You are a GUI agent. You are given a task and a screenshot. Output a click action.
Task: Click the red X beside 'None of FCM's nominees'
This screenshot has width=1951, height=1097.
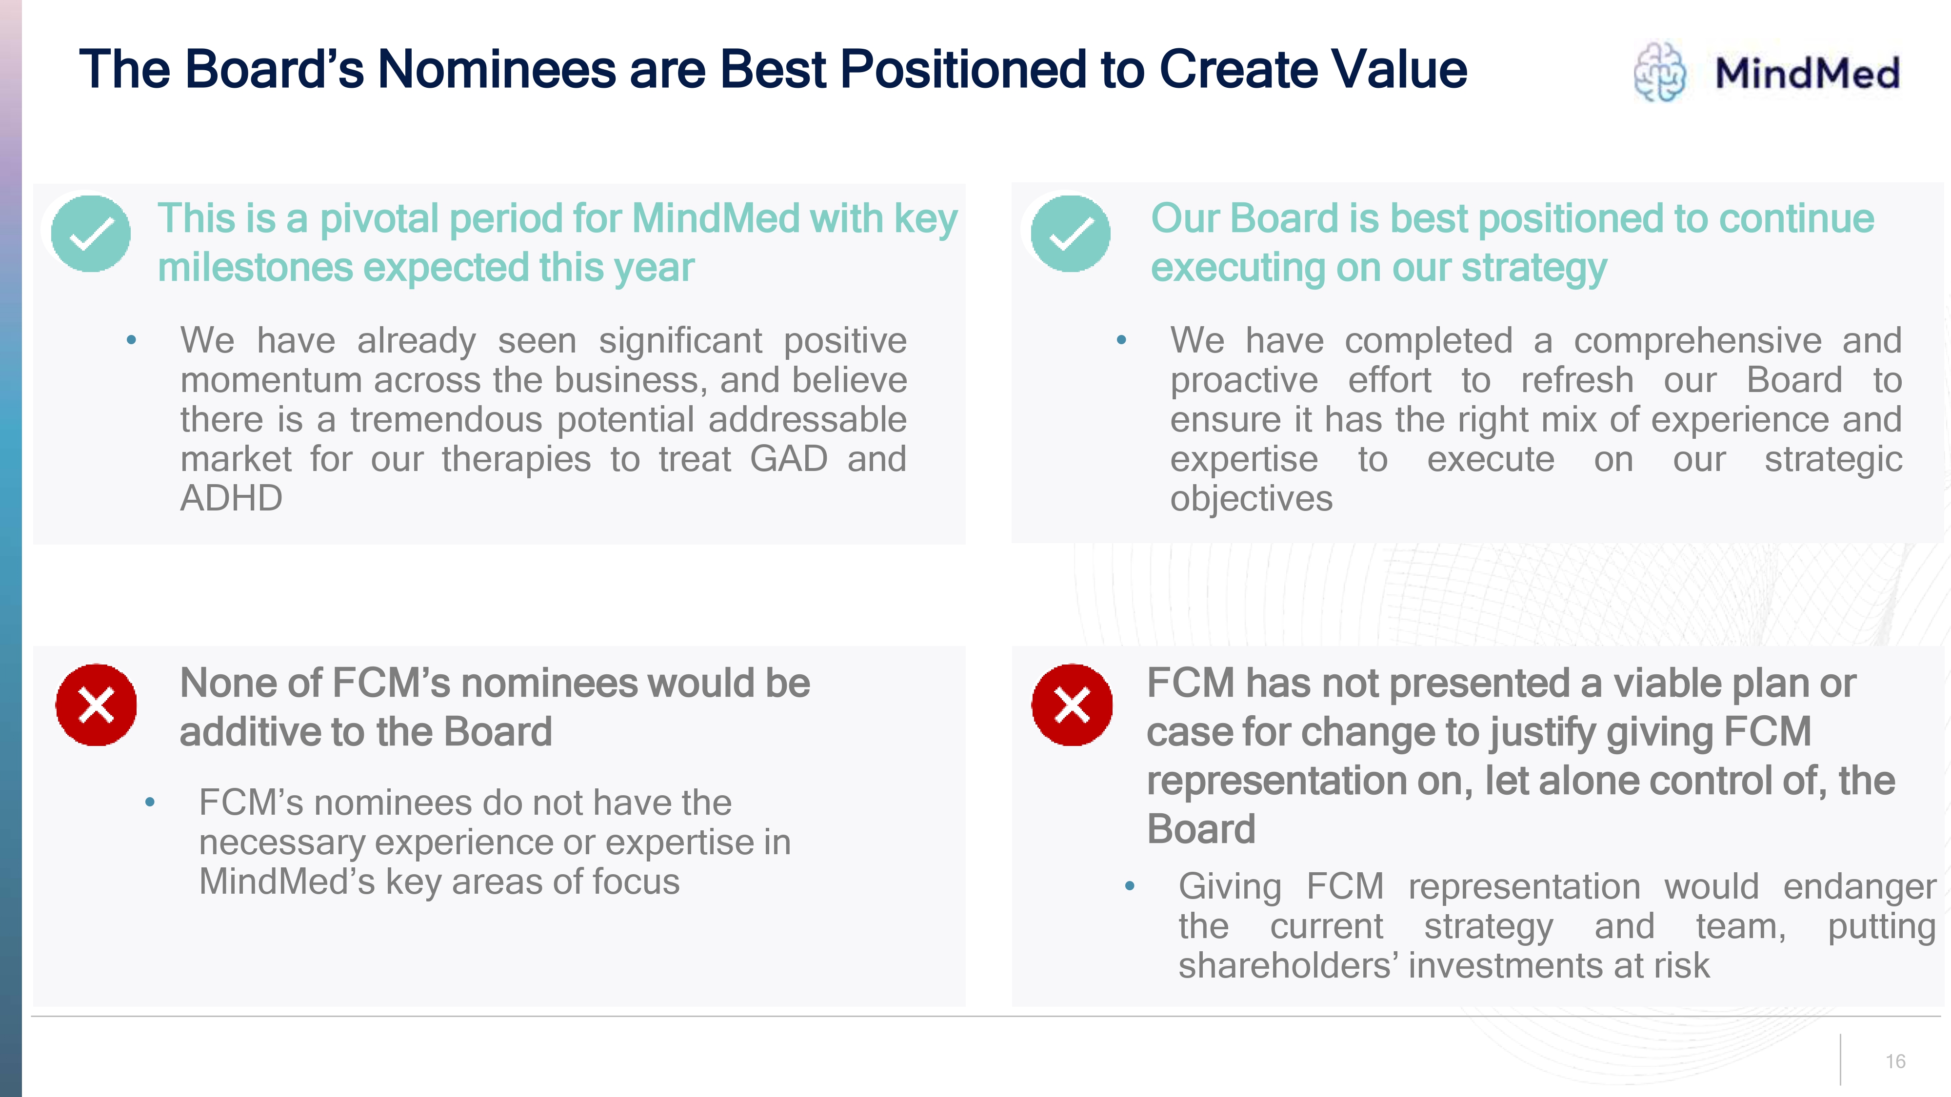pos(96,705)
